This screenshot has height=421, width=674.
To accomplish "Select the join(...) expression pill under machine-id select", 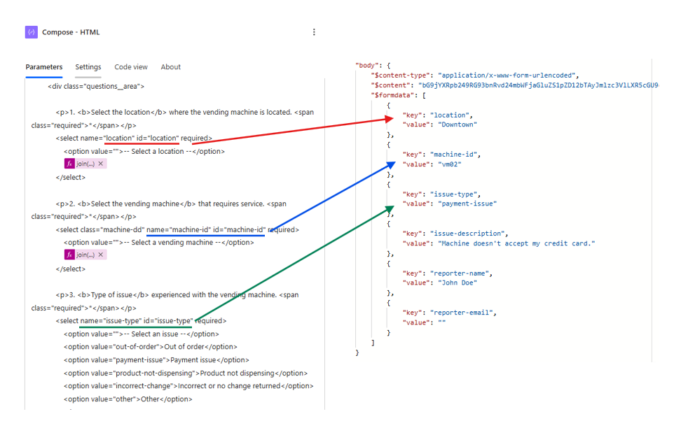I will pos(84,254).
